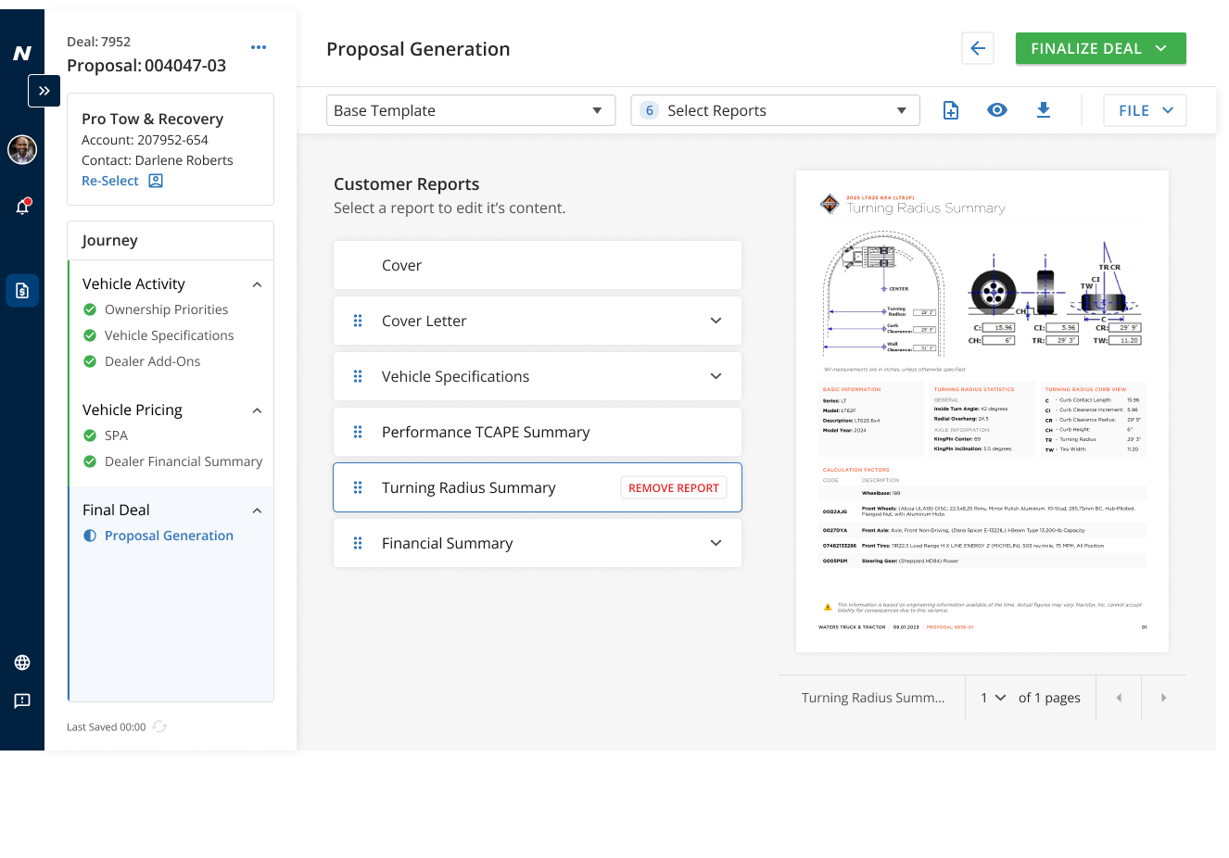1229x858 pixels.
Task: Click the Account: 207952-654 text
Action: tap(145, 140)
